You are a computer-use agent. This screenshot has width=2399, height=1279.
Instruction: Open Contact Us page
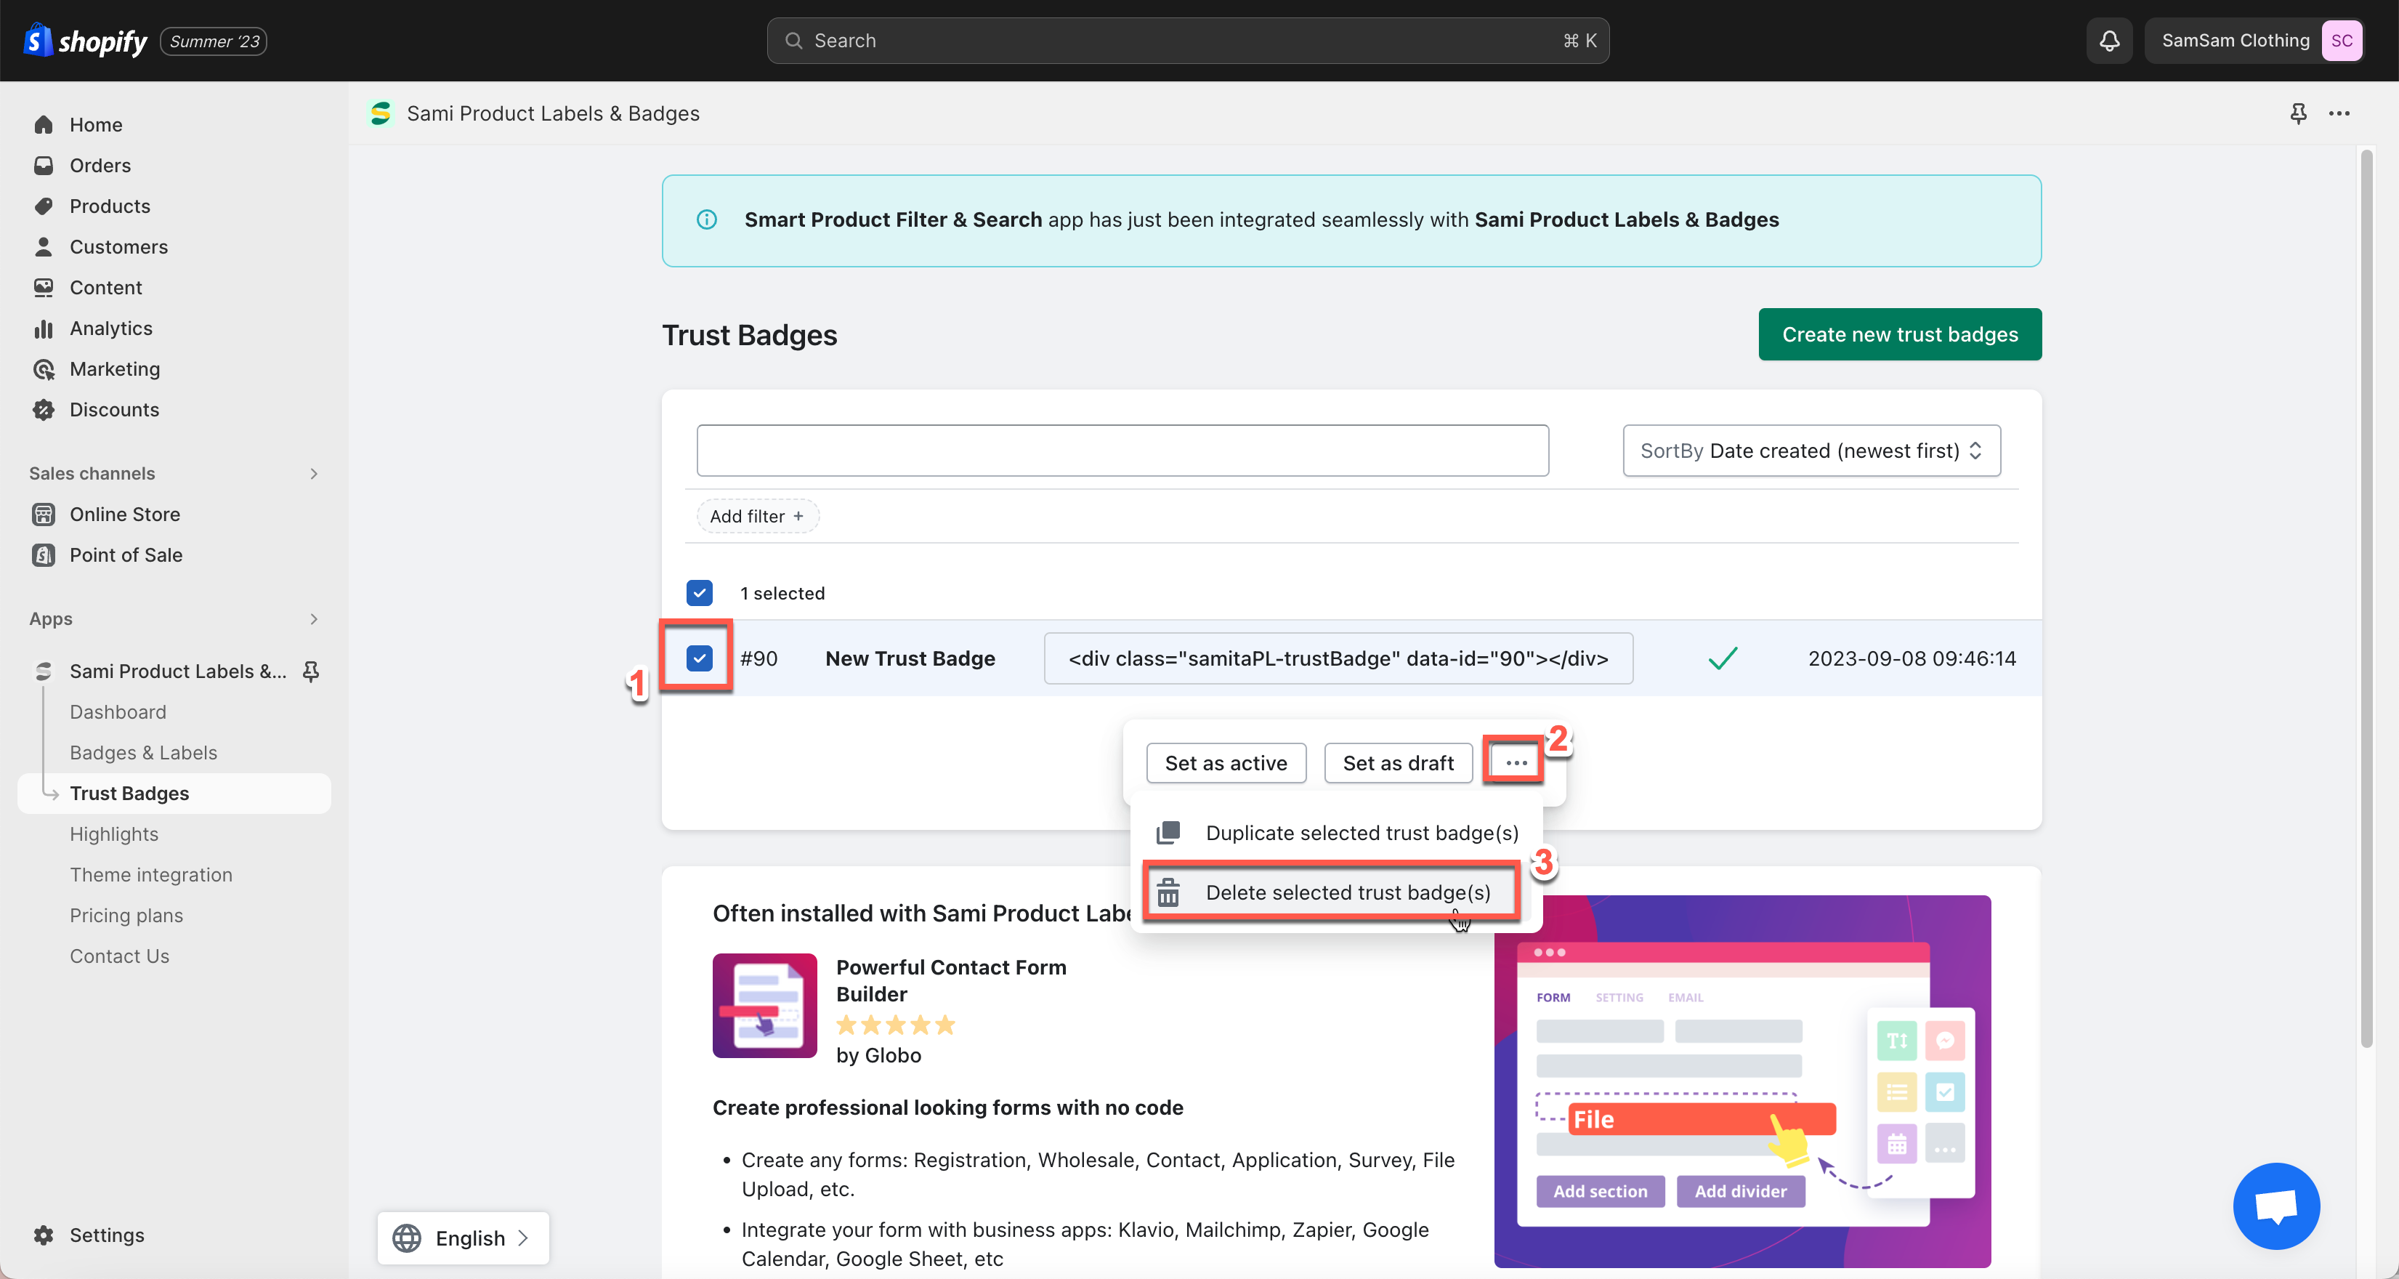119,956
